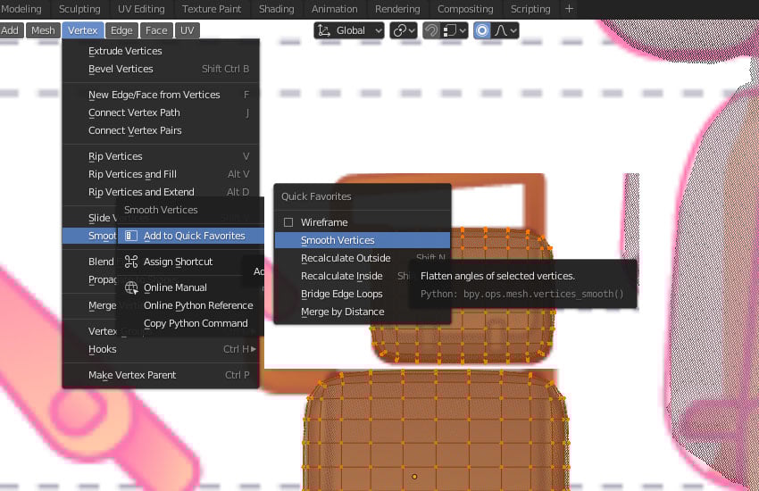The image size is (759, 491).
Task: Choose Connect Vertex Pairs
Action: tap(161, 130)
